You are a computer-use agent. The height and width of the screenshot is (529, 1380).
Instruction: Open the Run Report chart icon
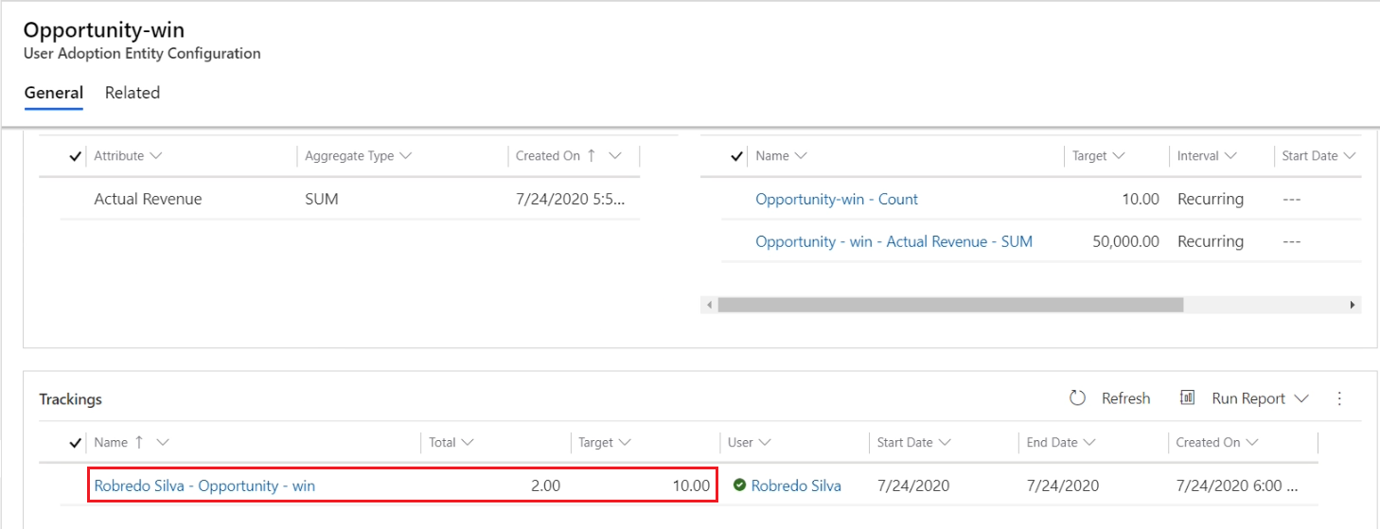(x=1187, y=397)
